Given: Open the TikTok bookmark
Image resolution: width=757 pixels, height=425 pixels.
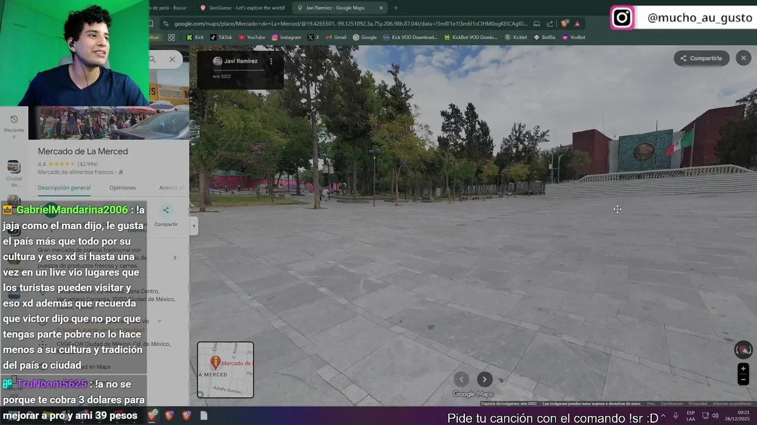Looking at the screenshot, I should coord(221,37).
